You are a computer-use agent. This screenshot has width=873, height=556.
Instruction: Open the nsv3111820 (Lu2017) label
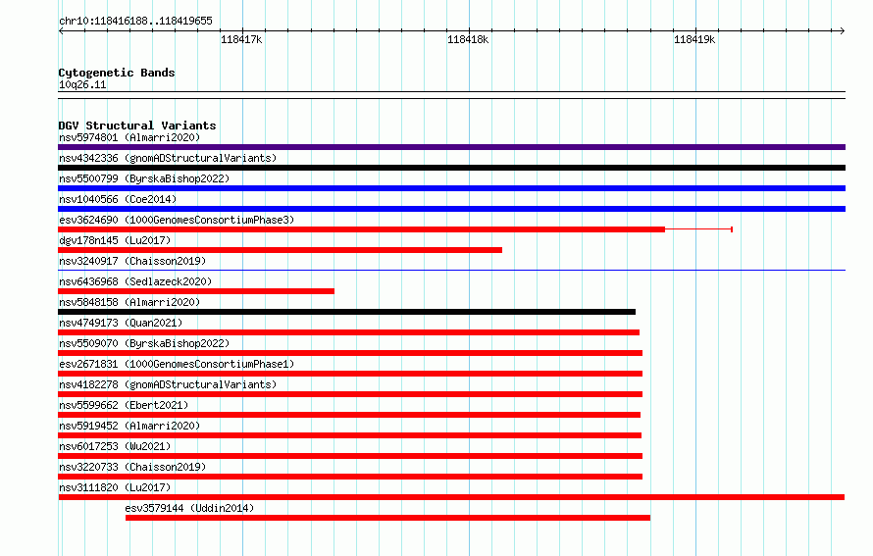pos(115,487)
